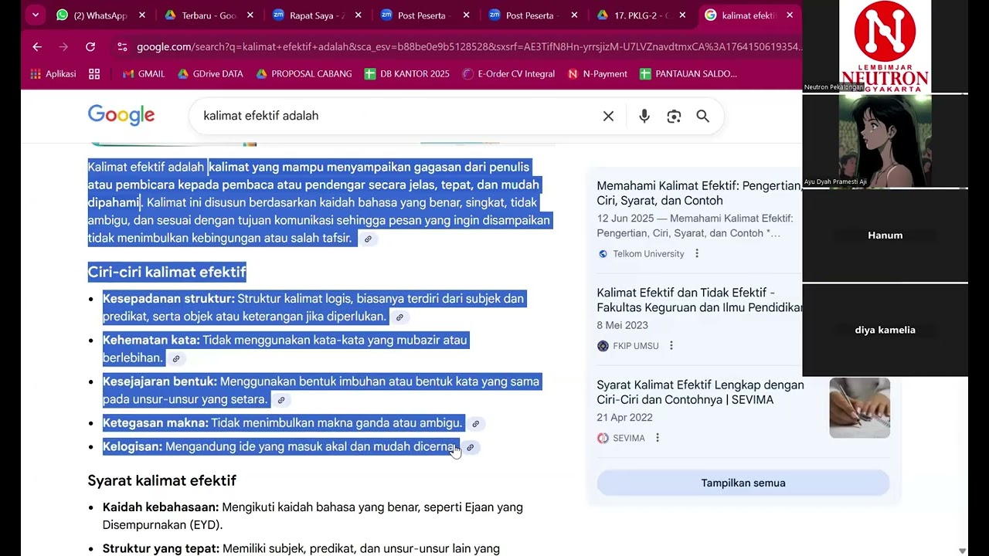Click the Ciri-ciri kalimat efektif heading

coord(167,272)
